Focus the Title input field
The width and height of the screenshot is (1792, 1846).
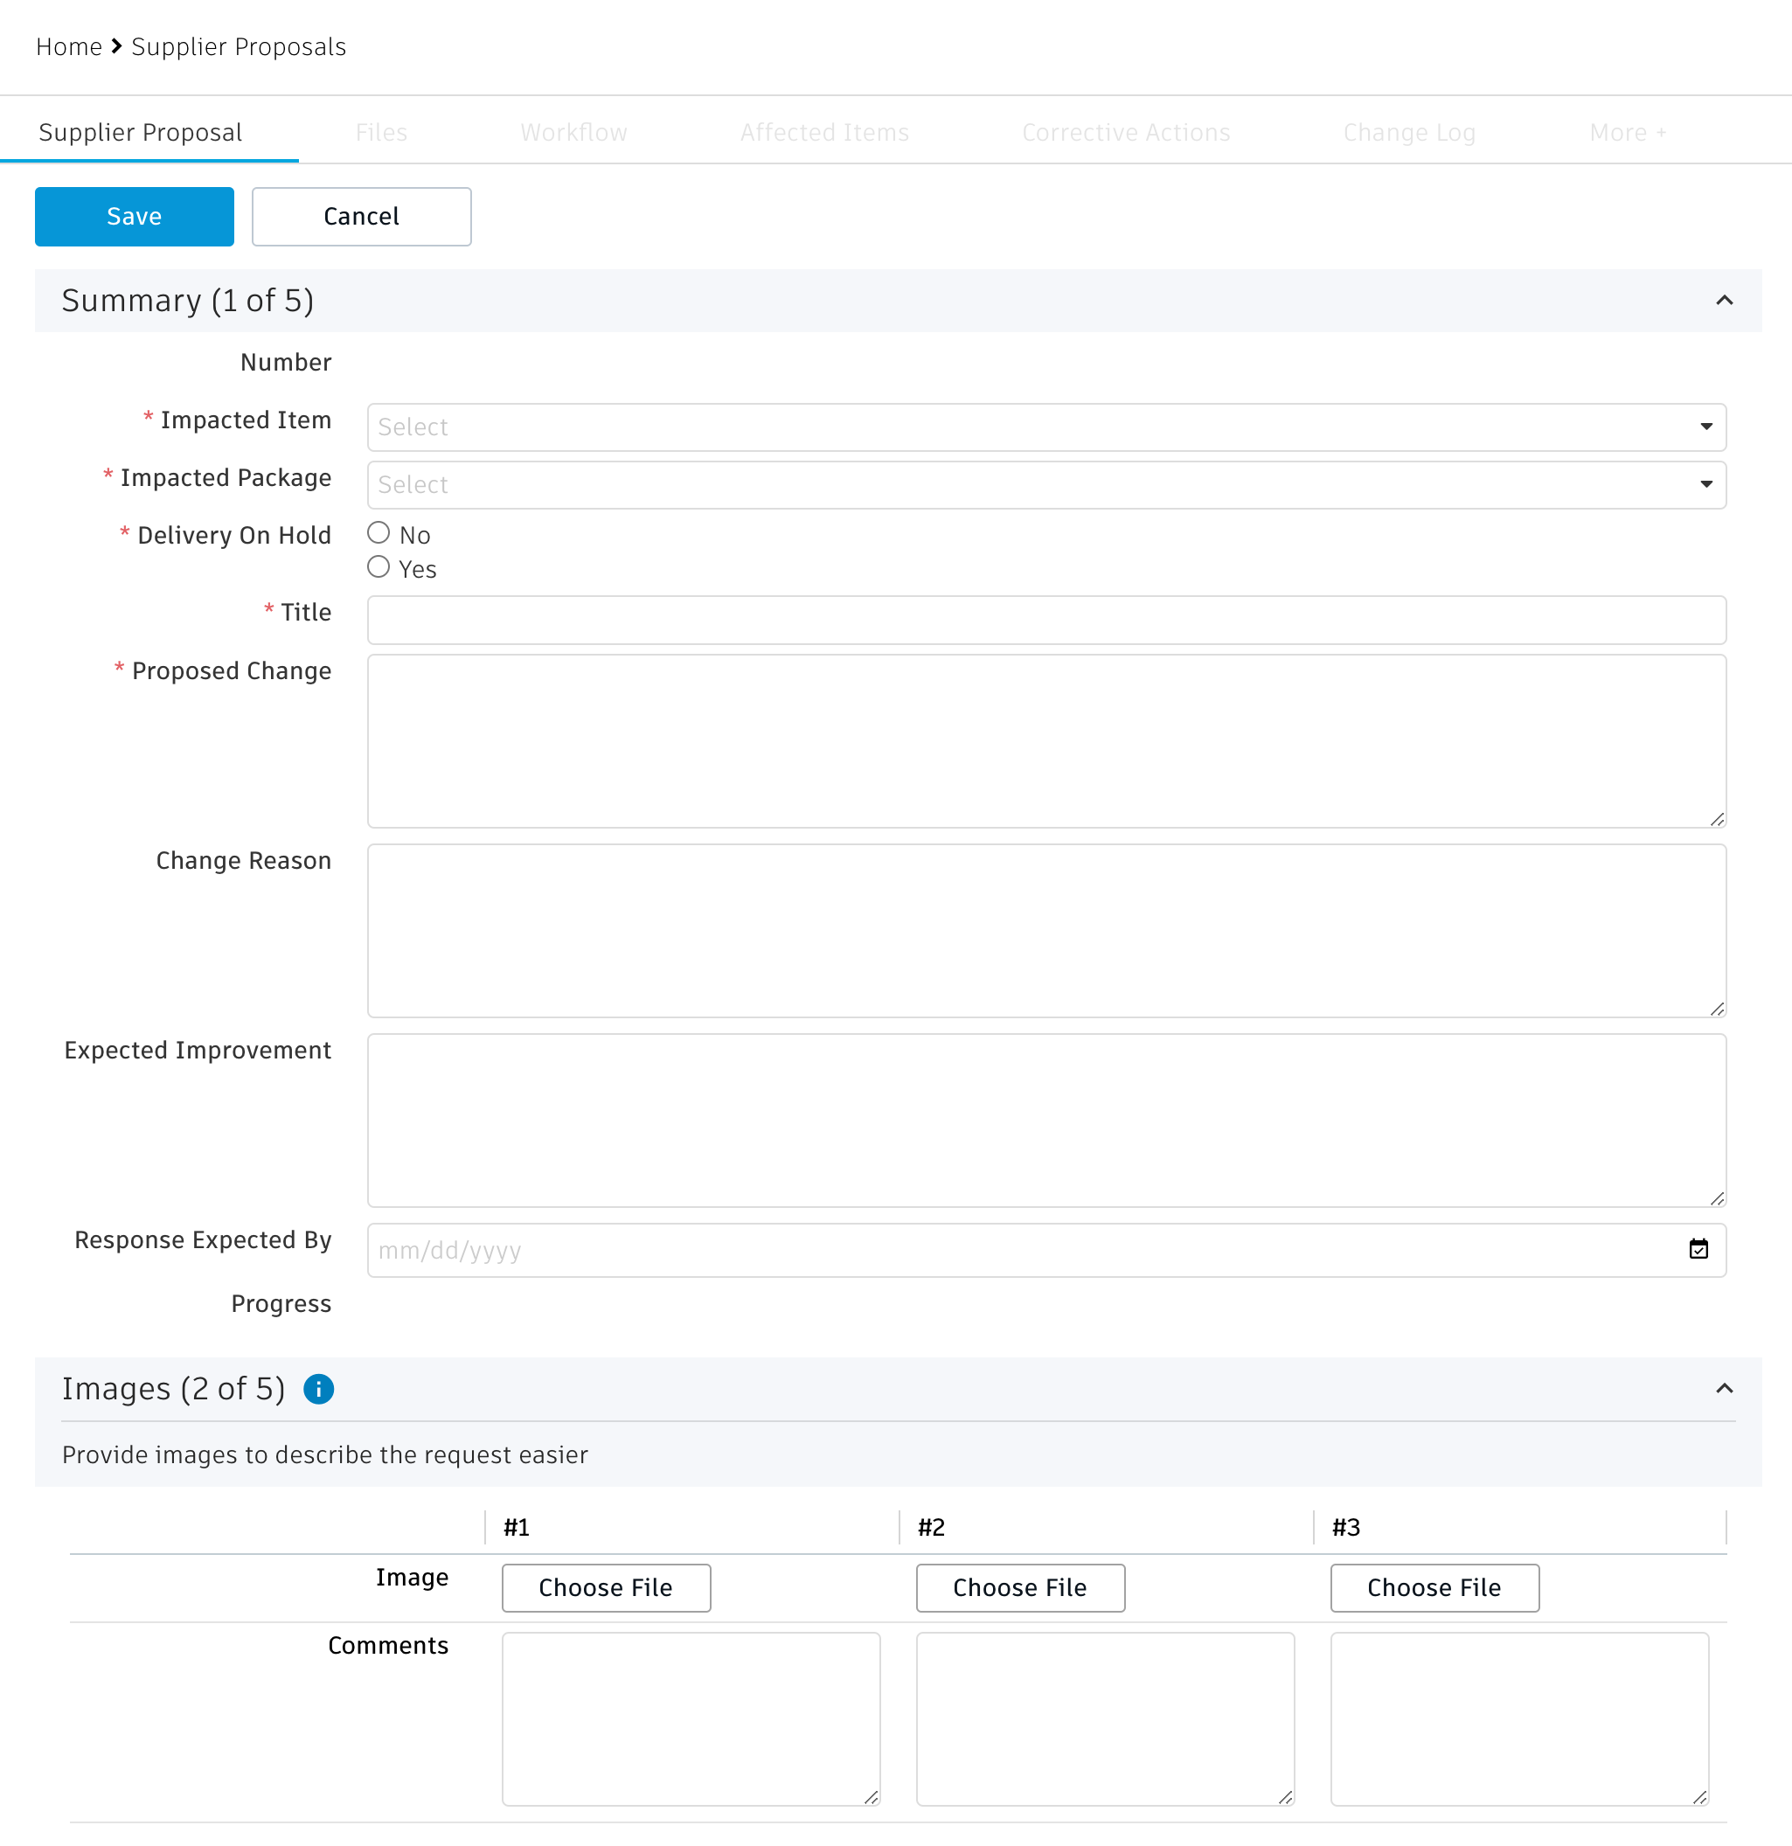1045,620
